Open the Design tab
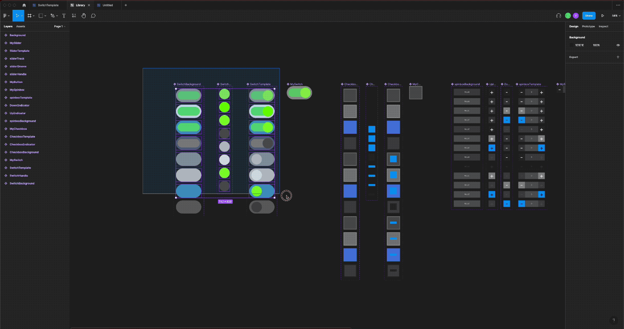This screenshot has height=329, width=624. coord(574,26)
